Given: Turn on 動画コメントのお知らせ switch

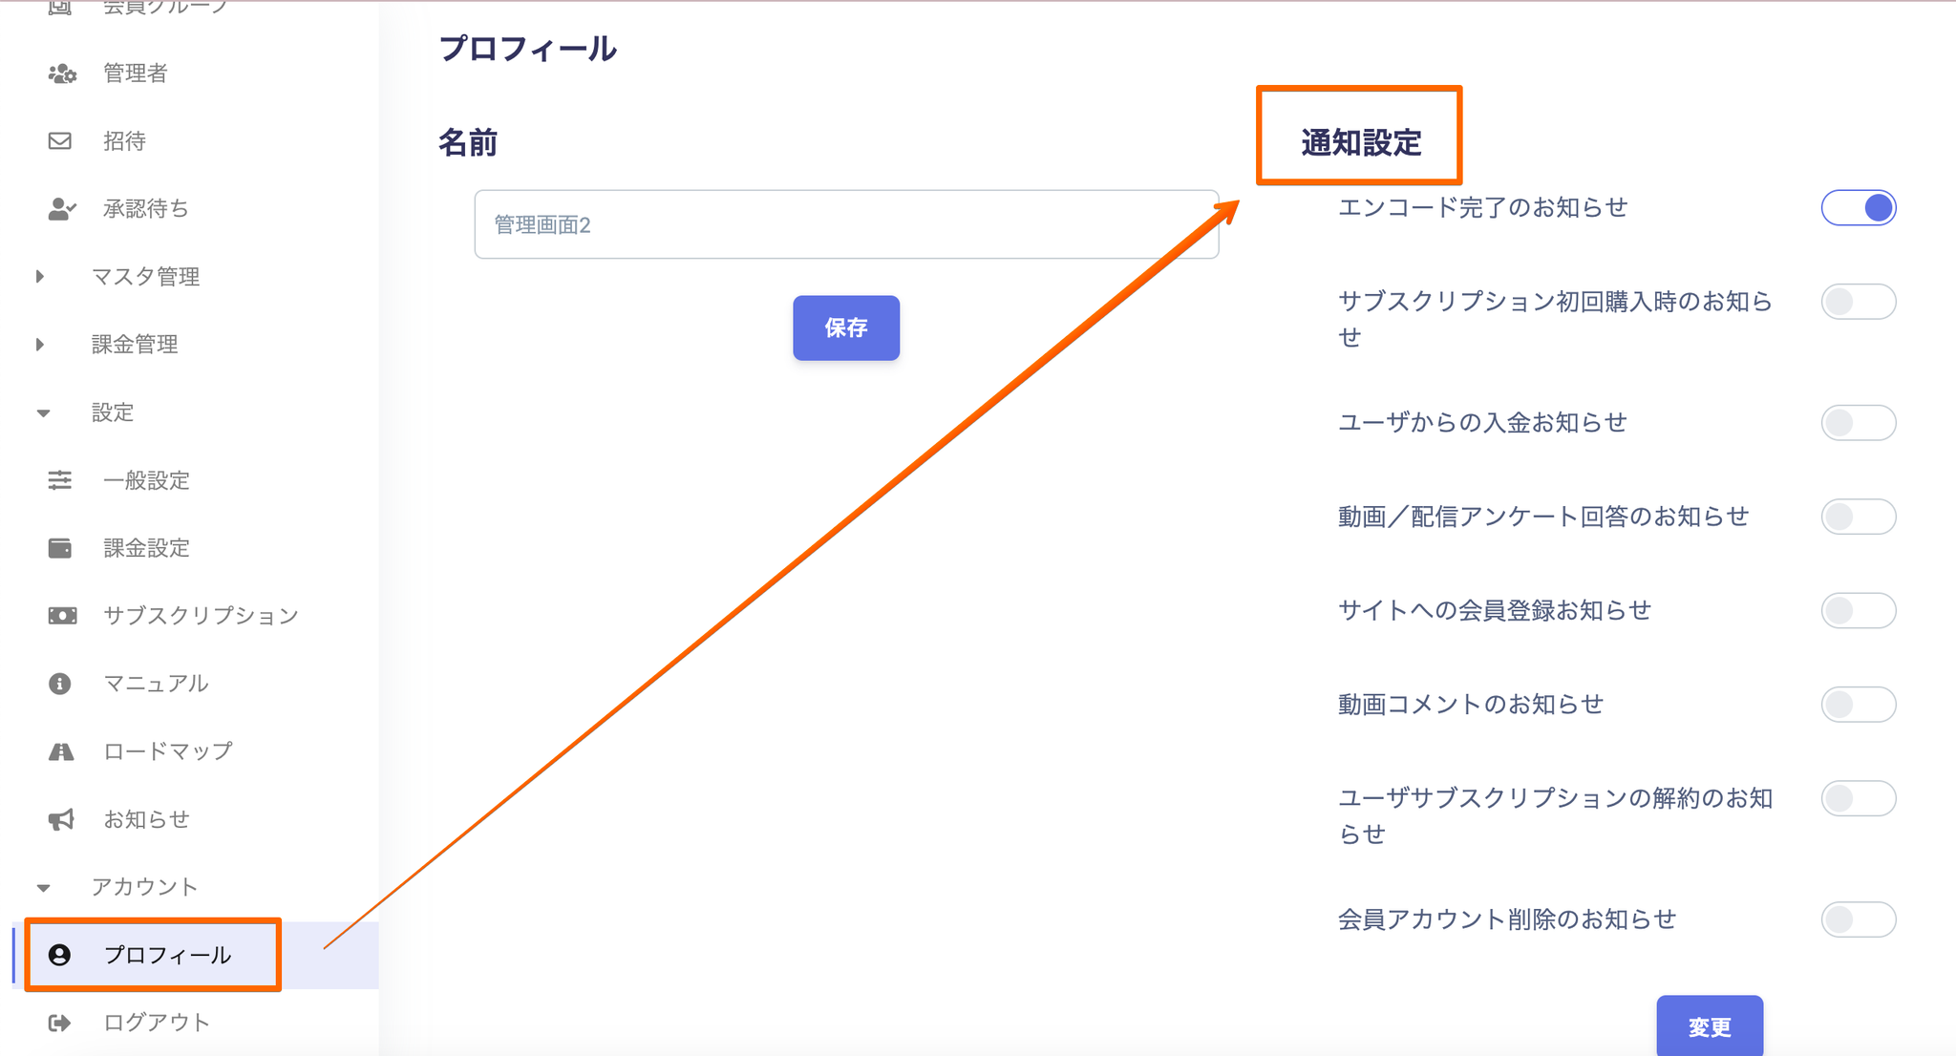Looking at the screenshot, I should tap(1858, 705).
